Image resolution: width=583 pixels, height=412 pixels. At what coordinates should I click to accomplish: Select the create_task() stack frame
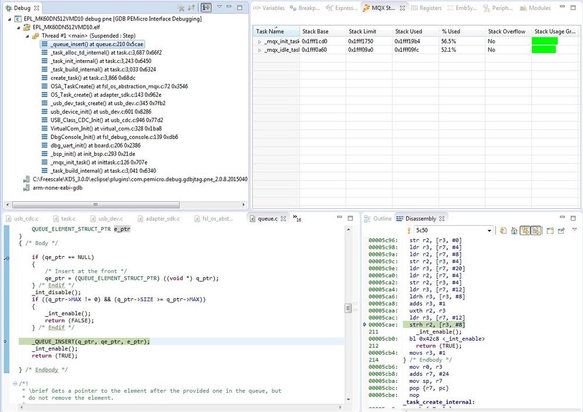(x=89, y=78)
